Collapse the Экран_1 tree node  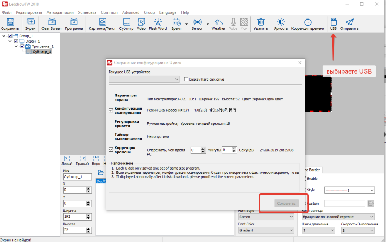10,41
